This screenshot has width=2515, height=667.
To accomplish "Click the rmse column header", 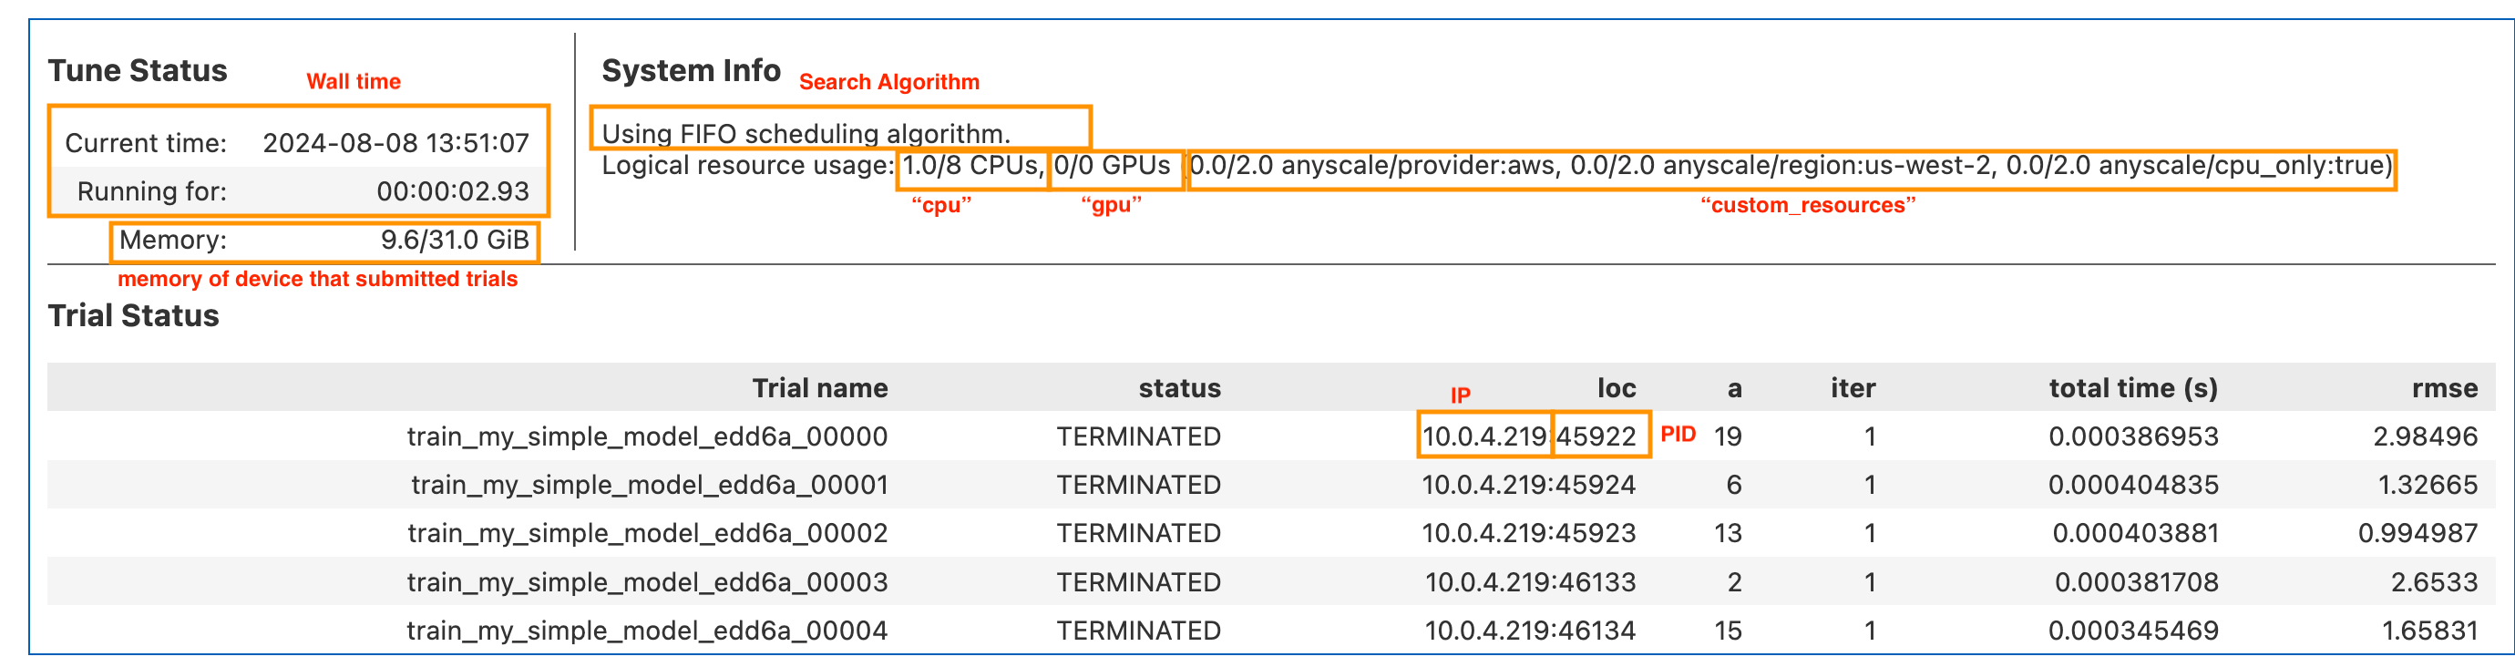I will pyautogui.click(x=2444, y=389).
